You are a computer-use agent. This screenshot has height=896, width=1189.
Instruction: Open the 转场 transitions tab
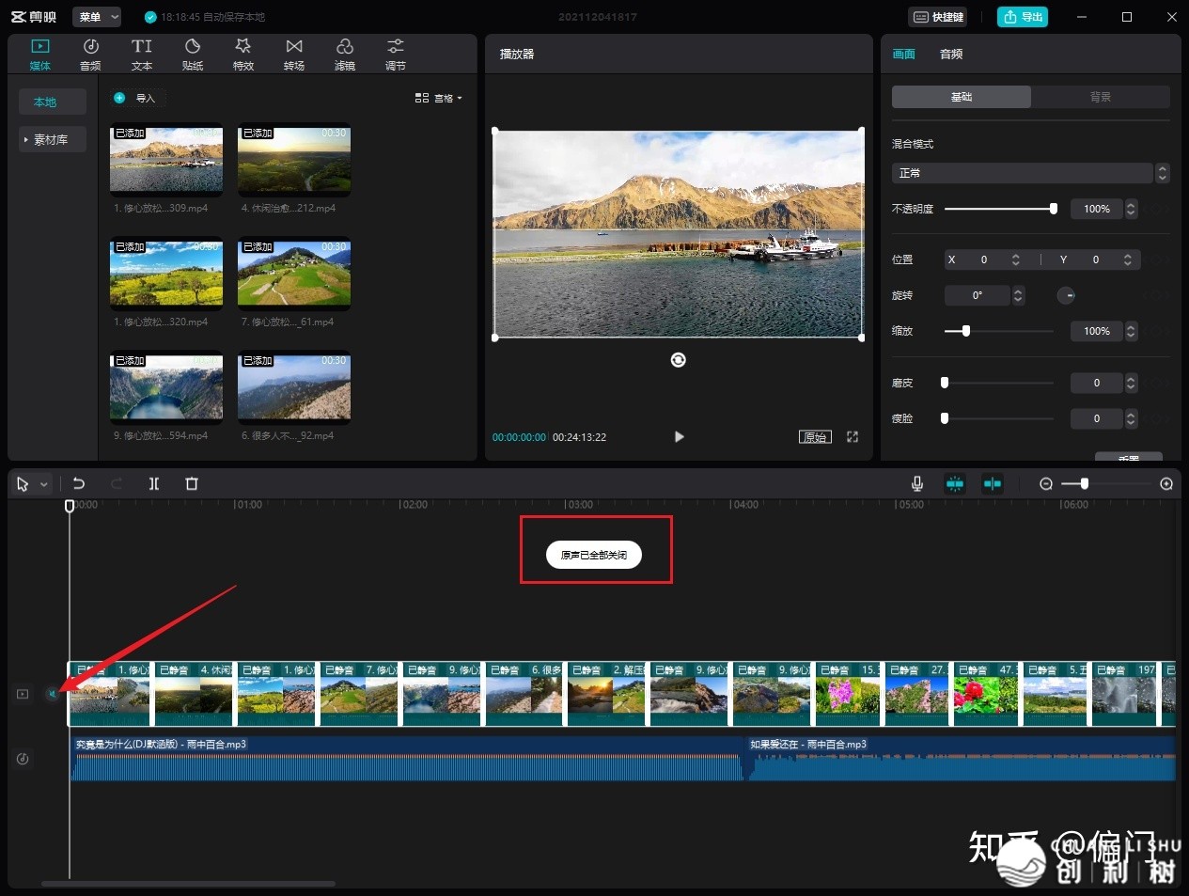[x=294, y=55]
